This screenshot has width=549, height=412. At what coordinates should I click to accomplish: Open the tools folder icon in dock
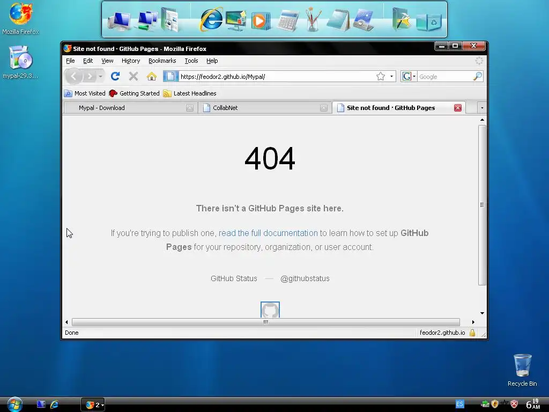click(401, 19)
